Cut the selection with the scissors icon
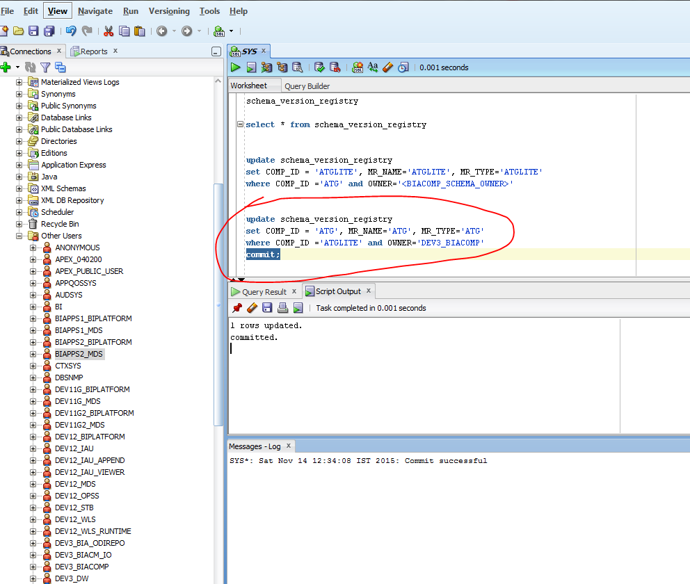690x584 pixels. coord(109,31)
